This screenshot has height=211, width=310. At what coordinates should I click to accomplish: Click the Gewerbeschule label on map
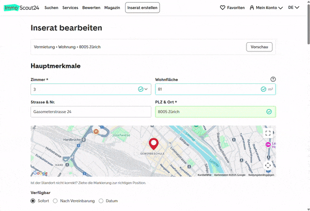152,153
